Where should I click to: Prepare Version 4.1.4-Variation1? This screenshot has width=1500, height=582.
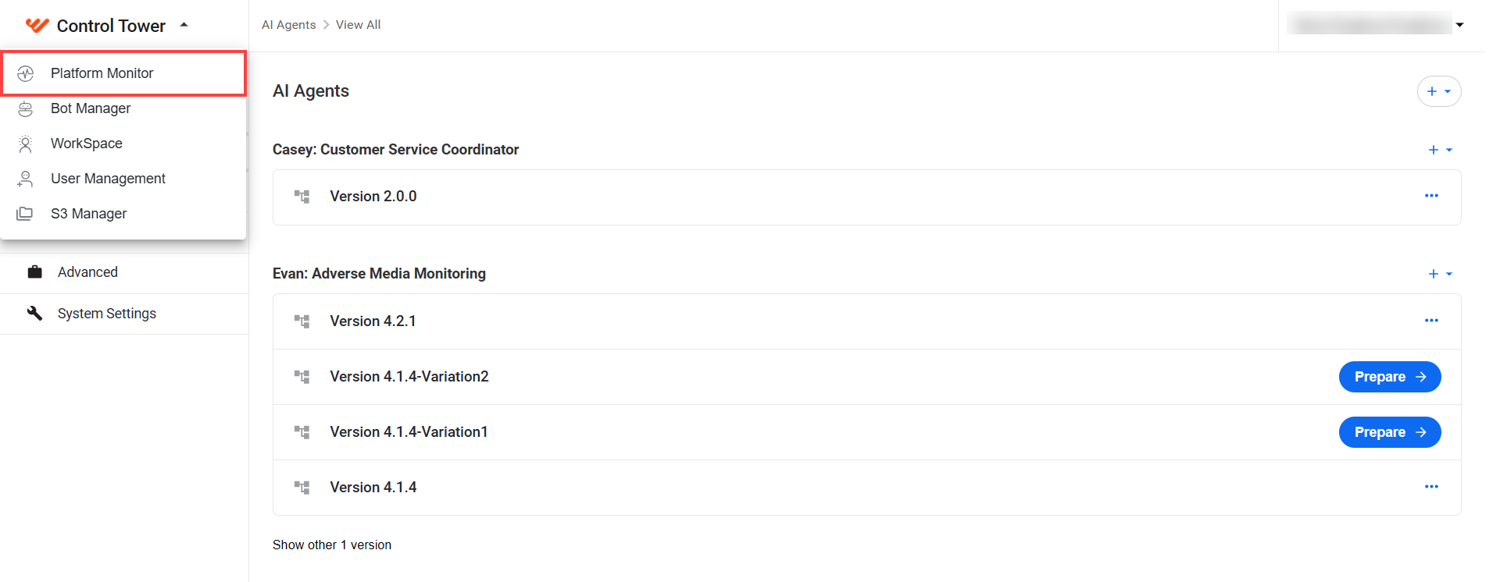(1390, 432)
